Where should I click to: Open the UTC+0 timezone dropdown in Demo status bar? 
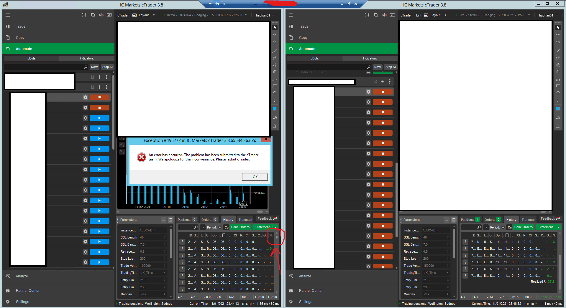(x=248, y=304)
